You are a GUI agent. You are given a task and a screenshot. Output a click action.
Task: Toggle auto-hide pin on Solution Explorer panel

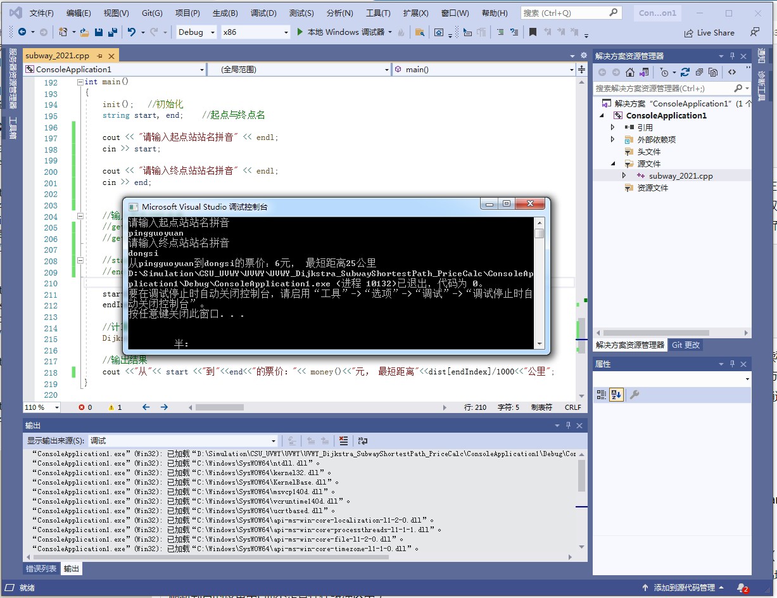click(733, 56)
